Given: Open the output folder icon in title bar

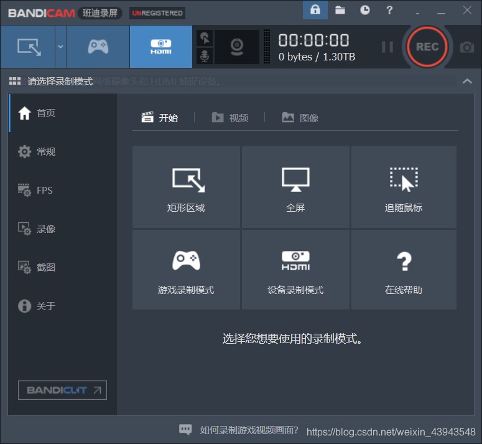Looking at the screenshot, I should pyautogui.click(x=340, y=10).
